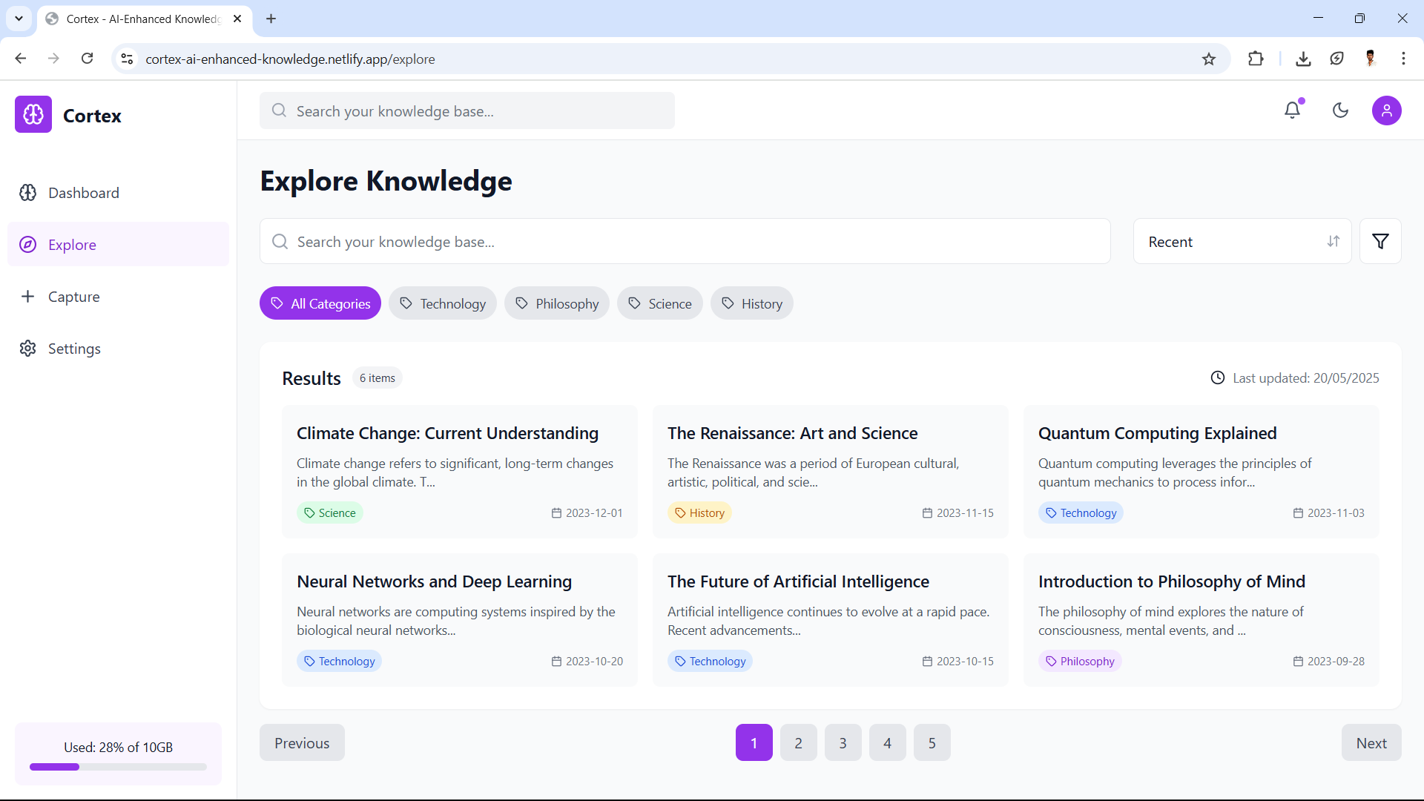Viewport: 1424px width, 801px height.
Task: Open the browser downloads icon
Action: pyautogui.click(x=1303, y=59)
